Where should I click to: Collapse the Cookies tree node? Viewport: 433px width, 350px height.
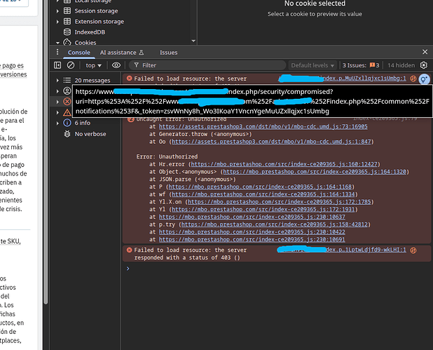tap(57, 43)
